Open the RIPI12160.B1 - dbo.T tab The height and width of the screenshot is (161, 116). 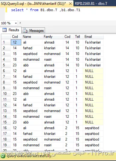pyautogui.click(x=91, y=4)
